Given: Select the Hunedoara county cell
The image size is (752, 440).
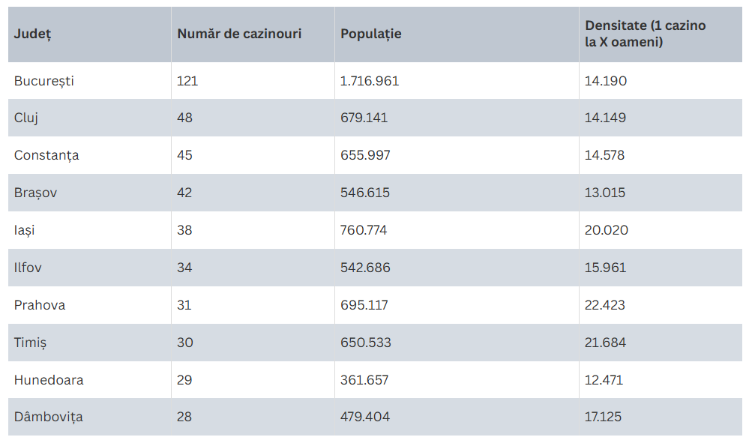Looking at the screenshot, I should coord(49,380).
